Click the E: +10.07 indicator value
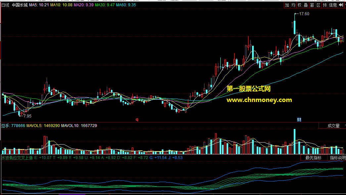346x195 pixels. click(x=43, y=158)
